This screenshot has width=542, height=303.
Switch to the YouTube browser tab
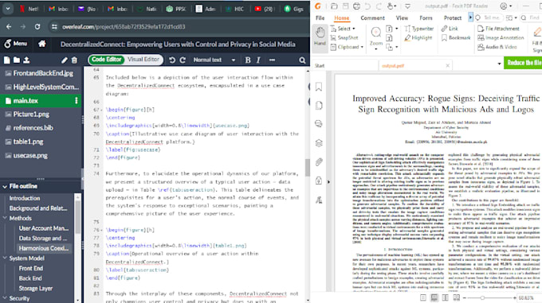[x=264, y=9]
